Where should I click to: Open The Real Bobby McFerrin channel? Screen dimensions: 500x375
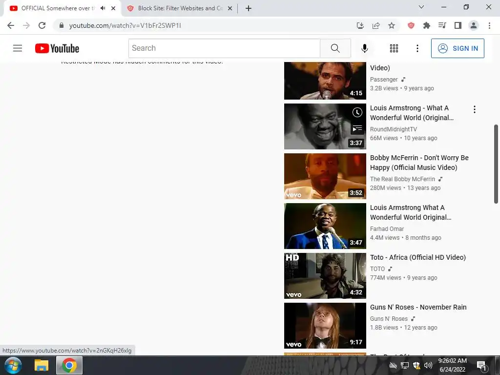click(402, 179)
